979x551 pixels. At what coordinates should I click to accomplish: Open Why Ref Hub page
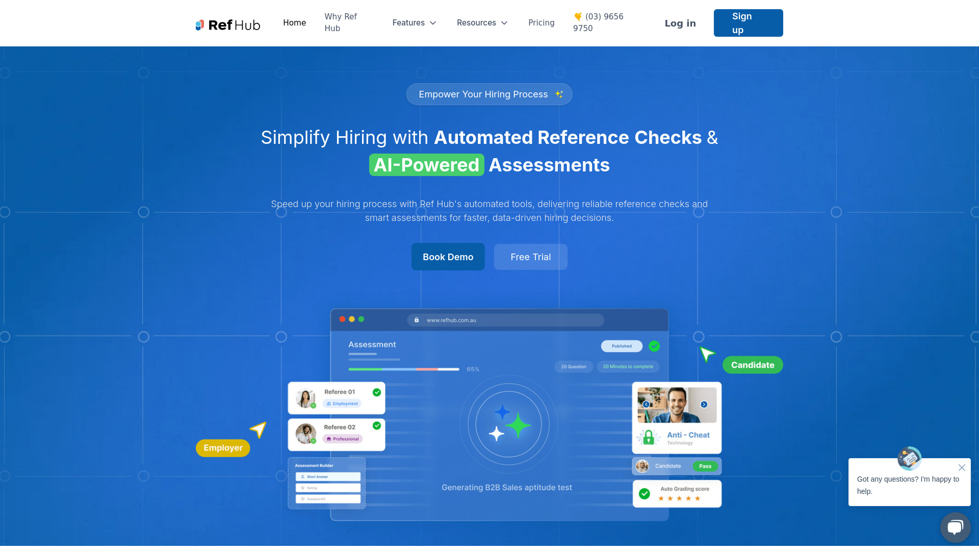point(341,22)
